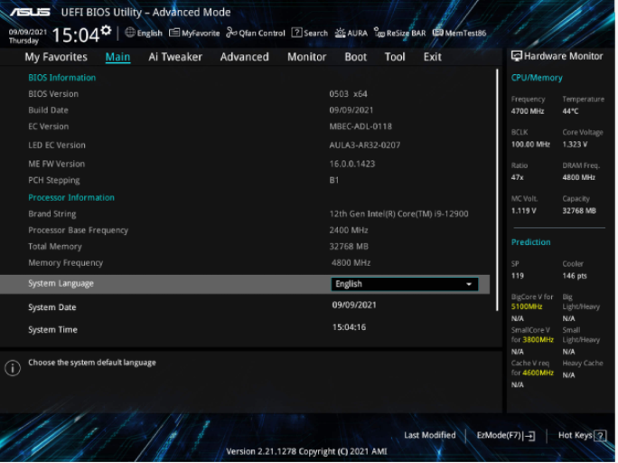This screenshot has width=618, height=463.
Task: Click the BIOS Information heading
Action: coord(61,78)
